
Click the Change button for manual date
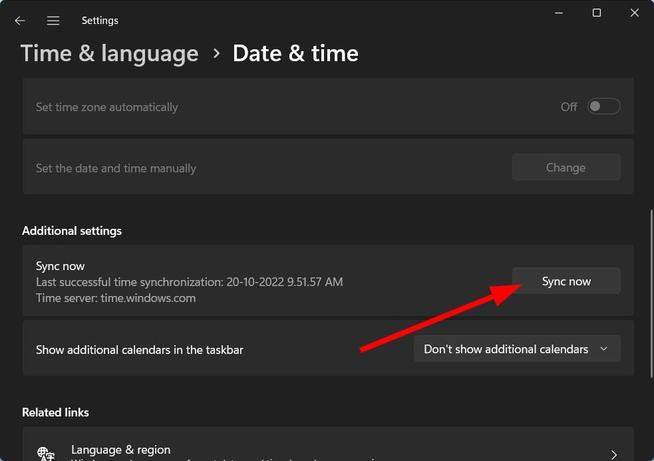click(566, 168)
